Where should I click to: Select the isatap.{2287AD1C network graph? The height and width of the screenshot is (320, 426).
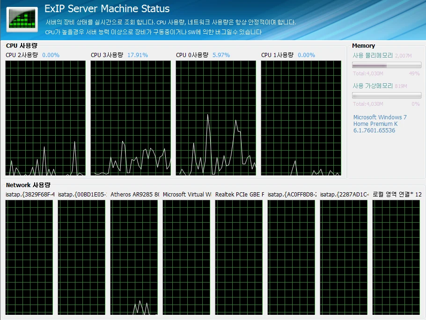[x=344, y=258]
